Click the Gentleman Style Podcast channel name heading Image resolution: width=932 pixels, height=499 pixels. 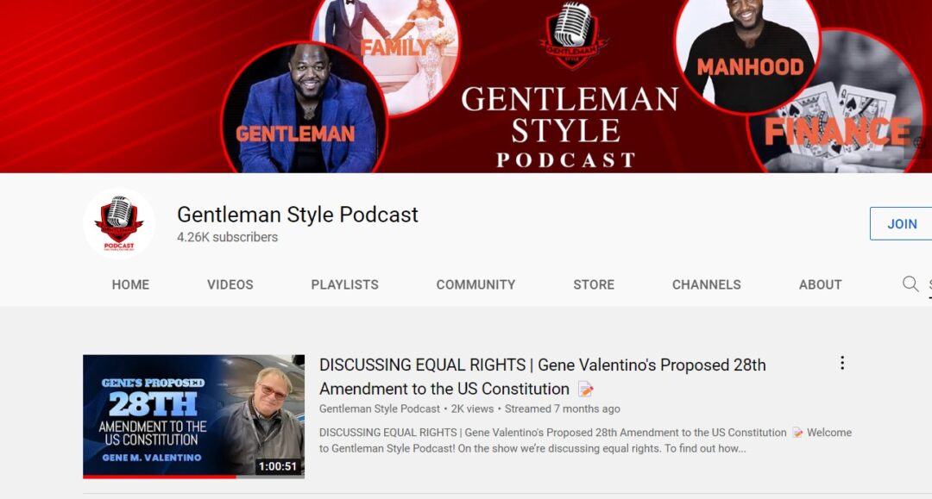[298, 215]
